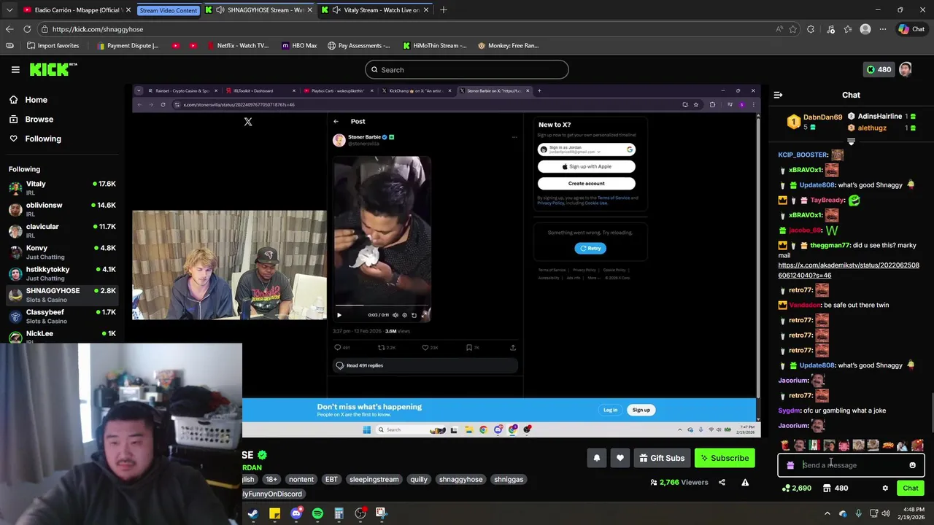Click Sign up with Apple in stream

click(x=587, y=166)
